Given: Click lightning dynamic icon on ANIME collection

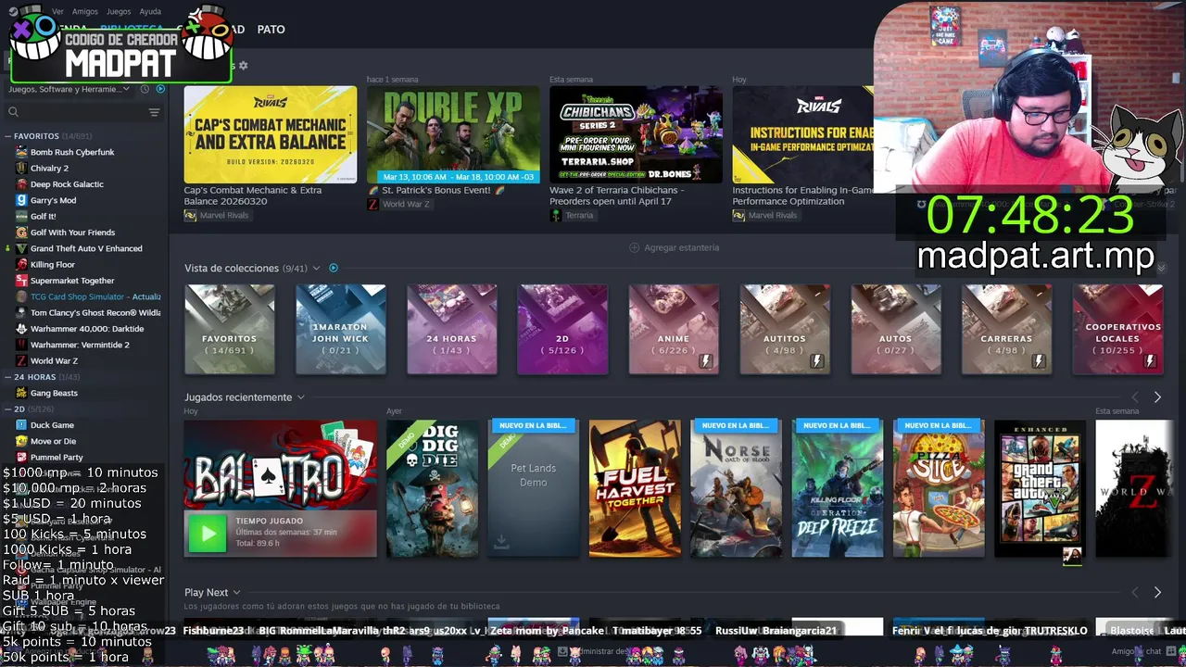Looking at the screenshot, I should click(706, 361).
